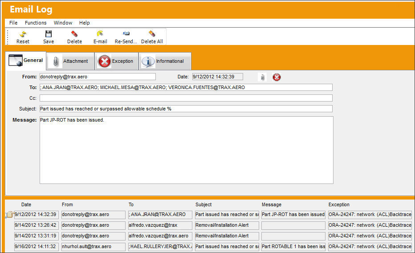Viewport: 415px width, 253px height.
Task: Click the Subject column header in grid
Action: click(x=203, y=204)
